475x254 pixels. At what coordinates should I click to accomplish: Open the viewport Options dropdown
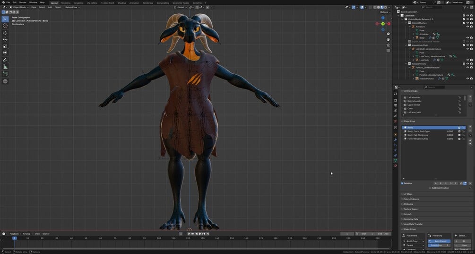384,12
